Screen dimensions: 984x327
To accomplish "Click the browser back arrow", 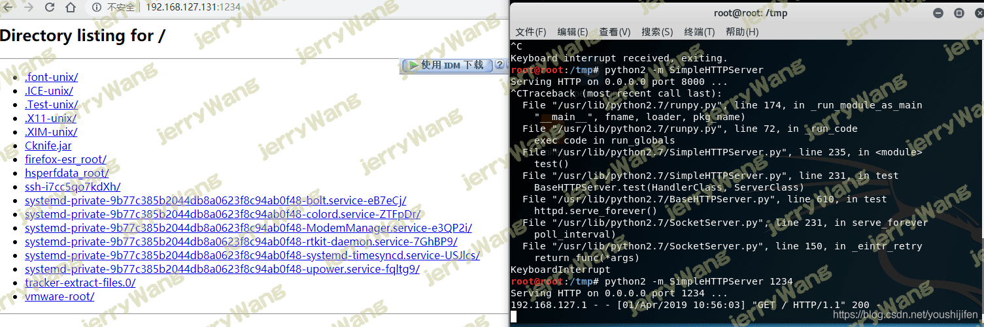I will click(x=8, y=8).
